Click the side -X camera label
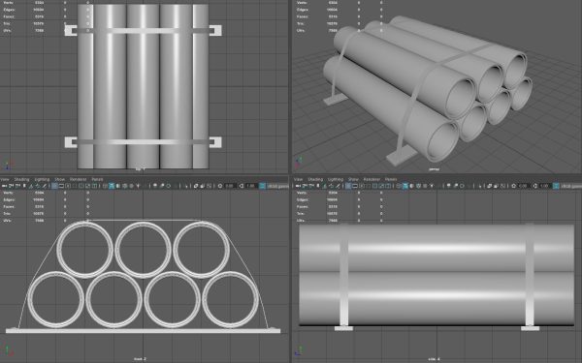This screenshot has height=363, width=582. [x=434, y=359]
